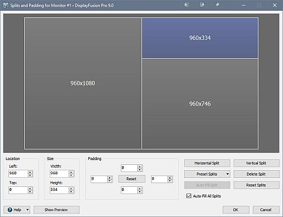283x217 pixels.
Task: Select the 960x1080 split region
Action: tap(83, 83)
